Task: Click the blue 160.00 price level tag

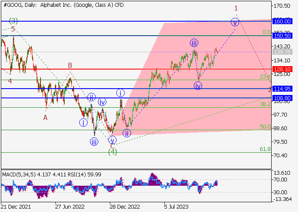Action: 281,21
